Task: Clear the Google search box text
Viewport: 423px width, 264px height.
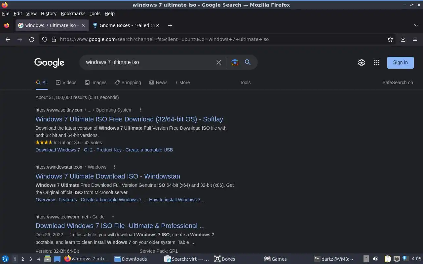Action: pos(218,62)
